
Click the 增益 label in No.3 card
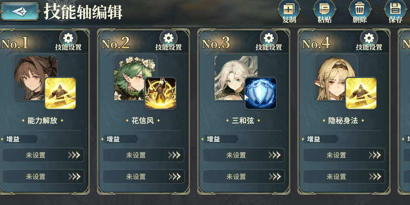(x=213, y=139)
